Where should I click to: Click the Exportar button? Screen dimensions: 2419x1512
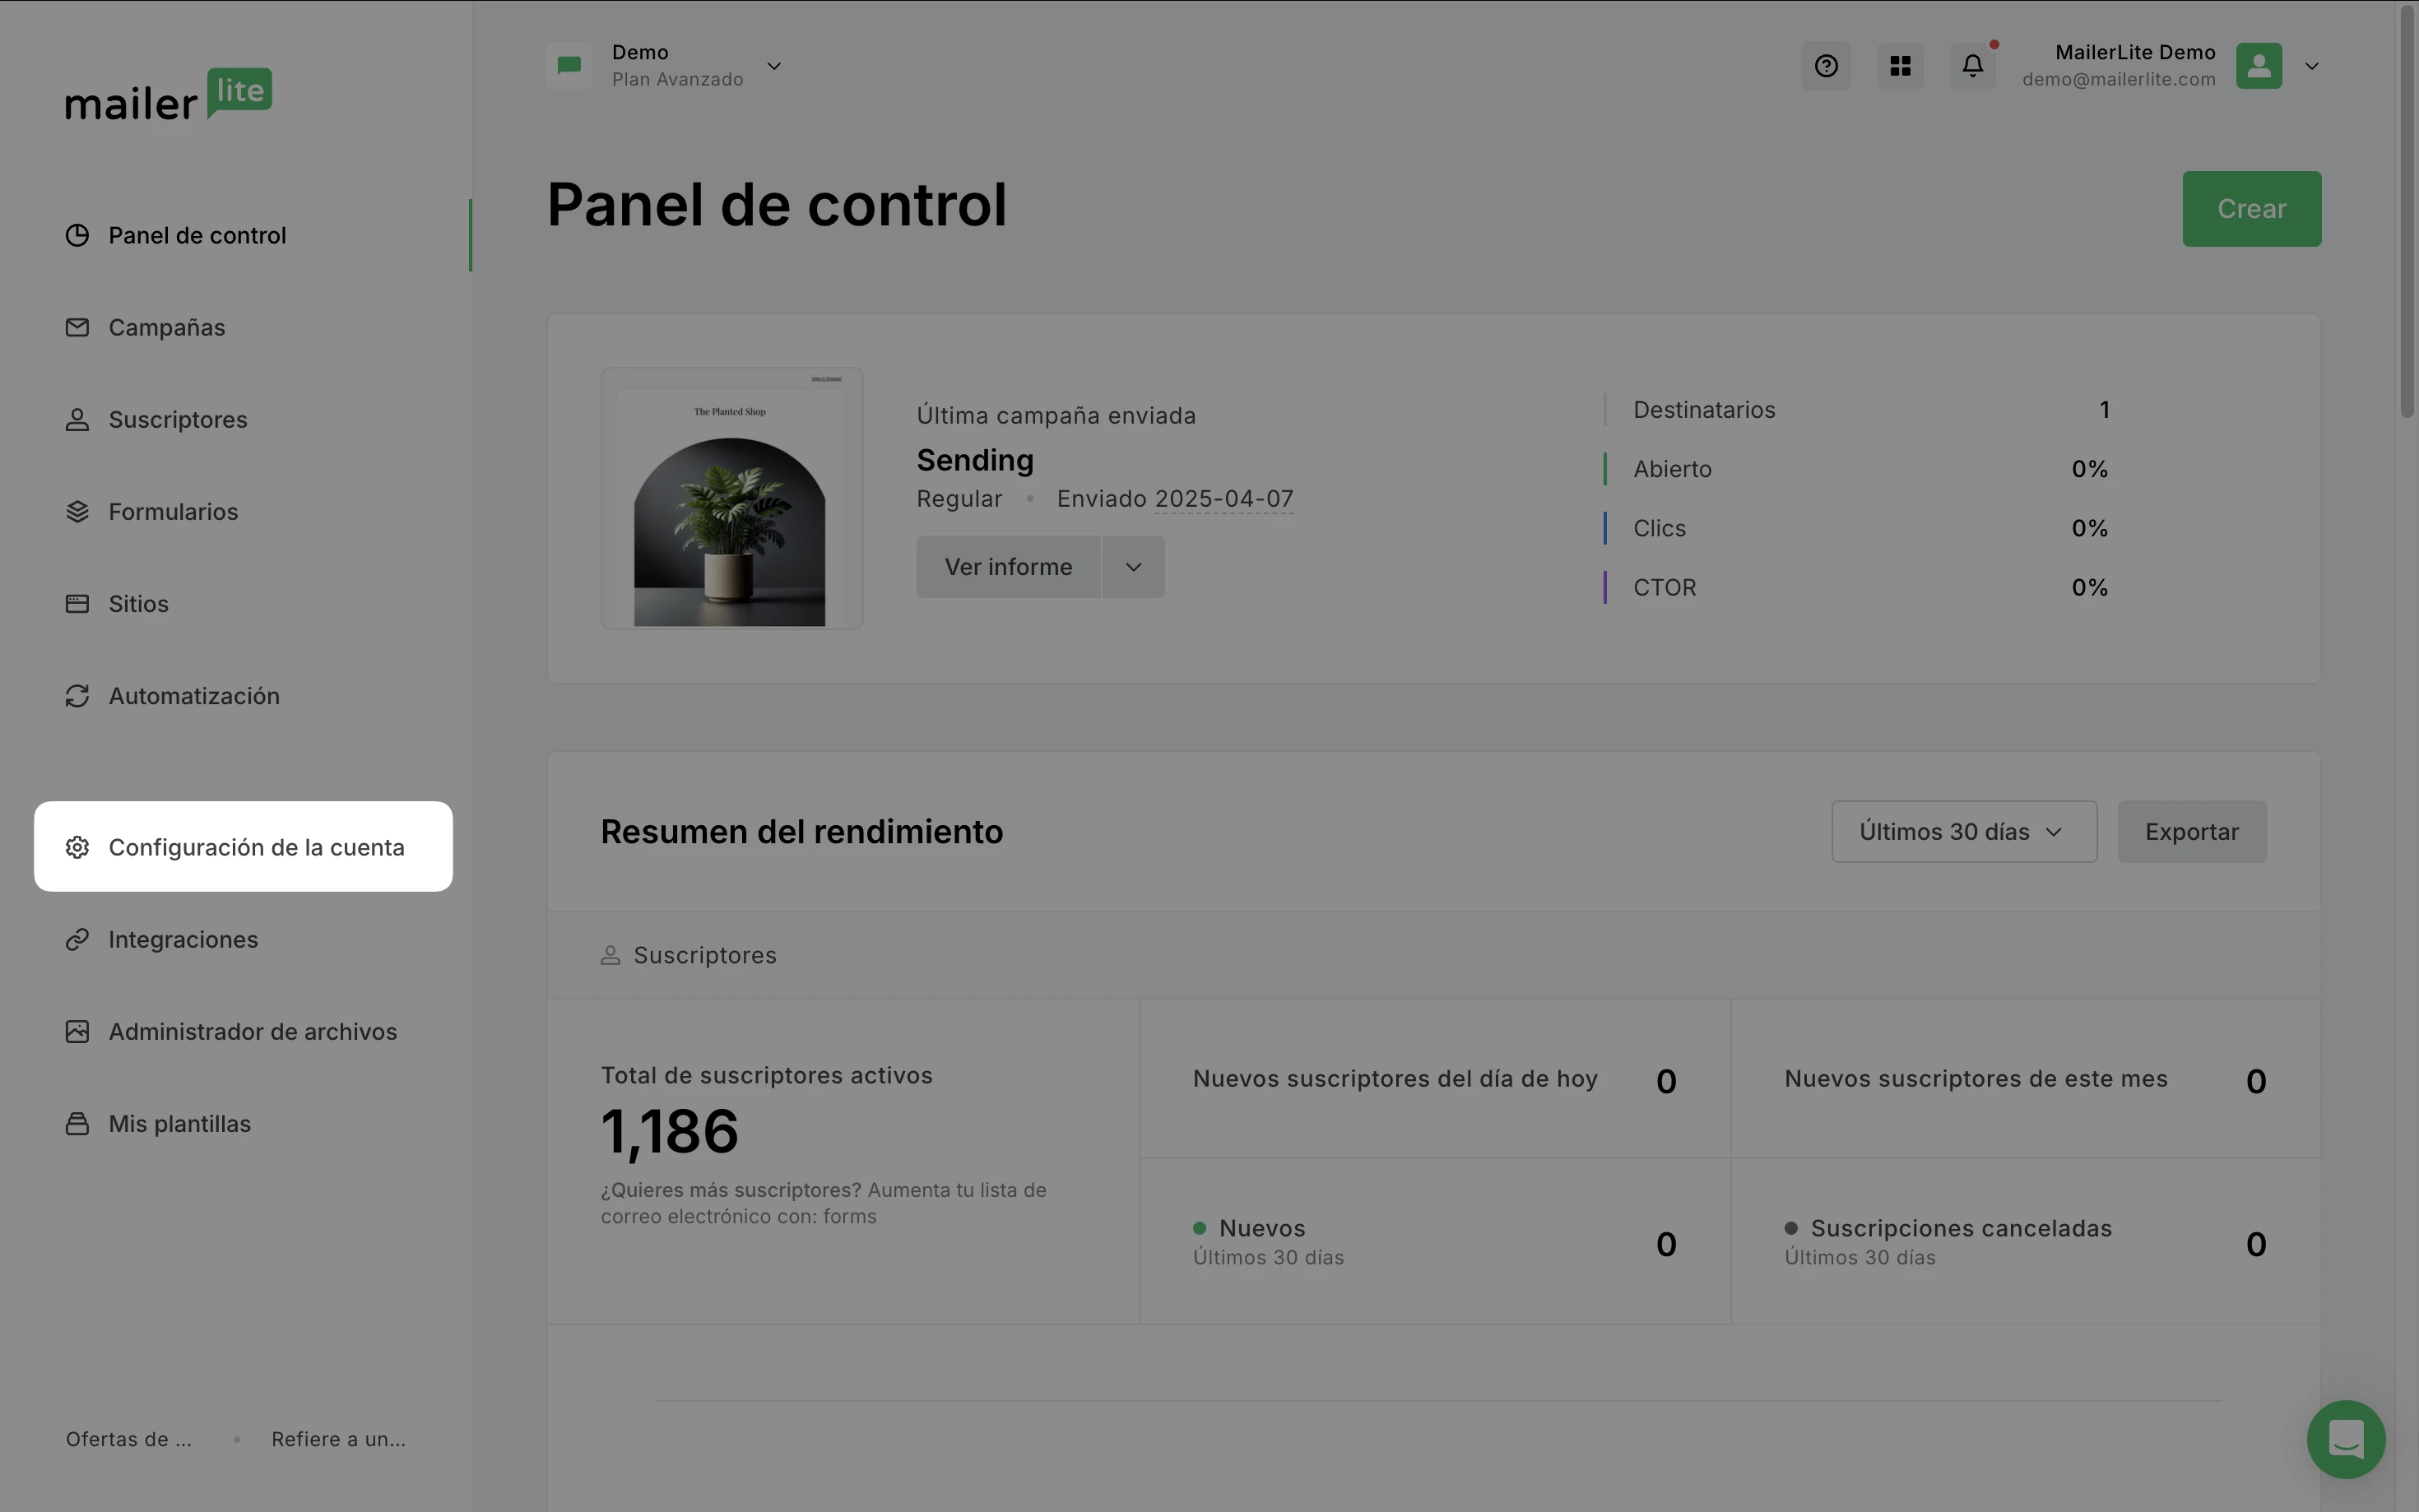click(2191, 831)
